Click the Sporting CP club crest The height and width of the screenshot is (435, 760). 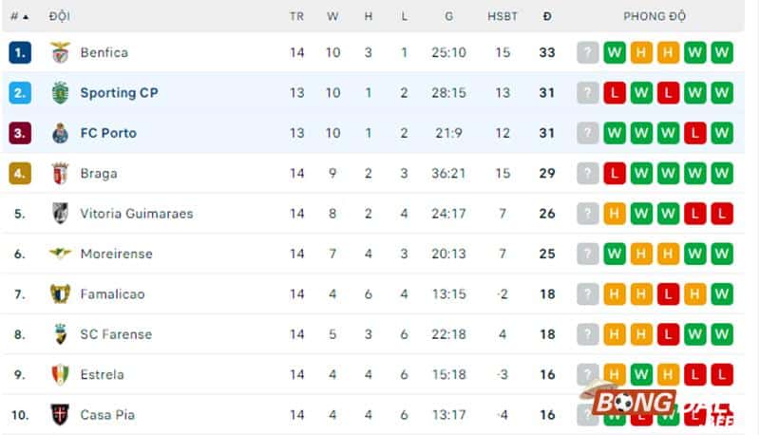pos(61,93)
